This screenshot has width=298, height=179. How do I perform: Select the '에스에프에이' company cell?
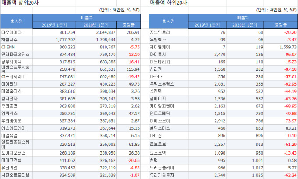(17, 128)
